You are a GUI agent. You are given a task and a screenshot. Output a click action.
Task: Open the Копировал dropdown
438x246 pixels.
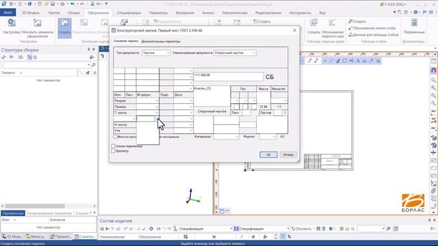pyautogui.click(x=227, y=137)
